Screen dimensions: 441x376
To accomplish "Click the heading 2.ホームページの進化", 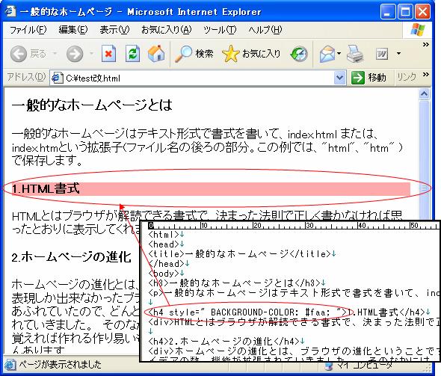I will pos(72,257).
